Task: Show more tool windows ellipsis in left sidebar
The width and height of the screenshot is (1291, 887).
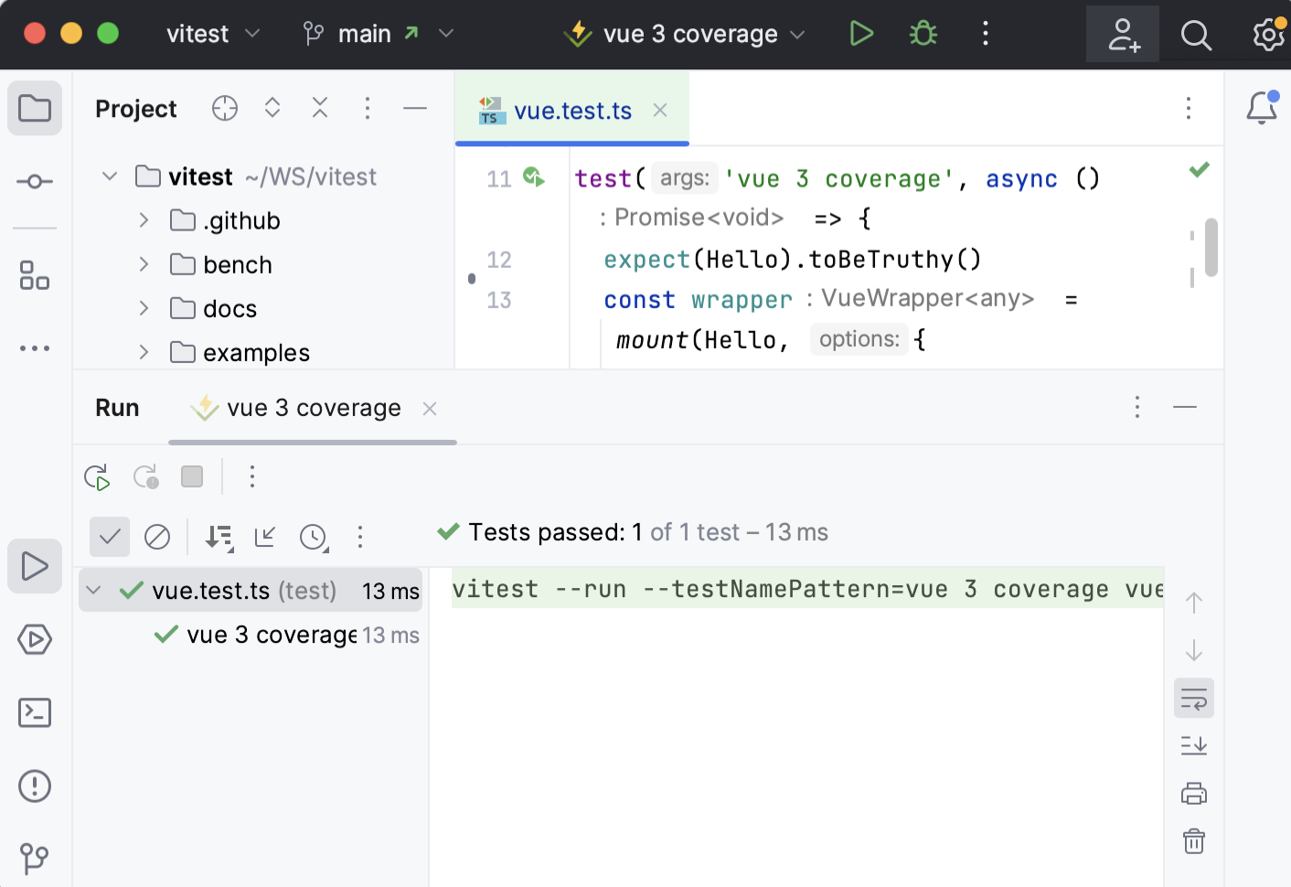Action: point(35,348)
